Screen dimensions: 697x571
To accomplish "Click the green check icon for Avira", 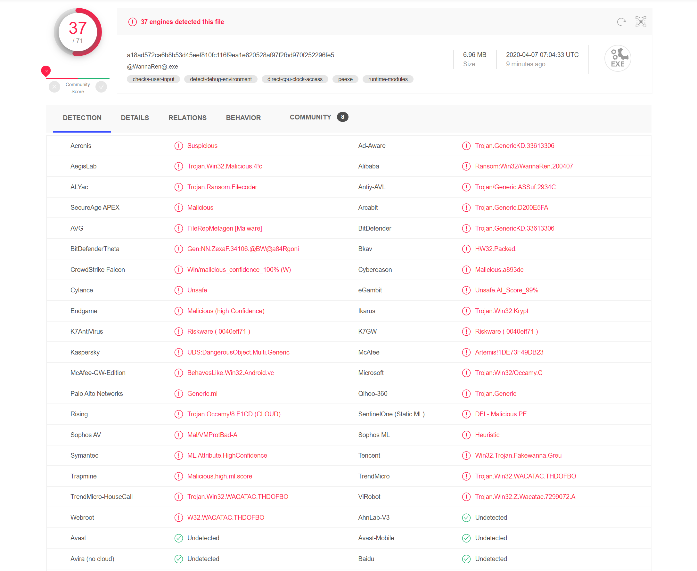I will point(179,559).
